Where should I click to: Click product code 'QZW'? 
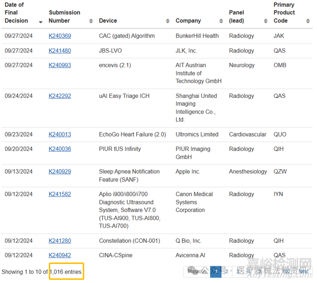[280, 172]
